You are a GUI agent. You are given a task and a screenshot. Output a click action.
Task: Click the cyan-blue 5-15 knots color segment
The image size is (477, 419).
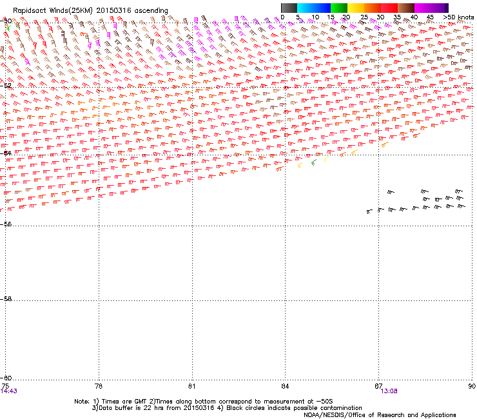pos(314,8)
